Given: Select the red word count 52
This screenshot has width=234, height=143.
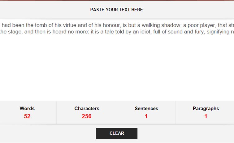Looking at the screenshot, I should [27, 116].
